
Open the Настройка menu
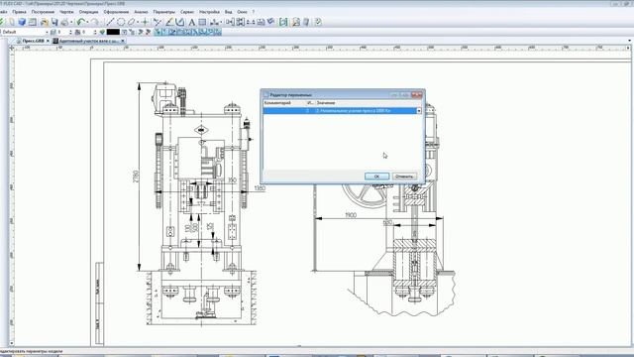tap(209, 12)
